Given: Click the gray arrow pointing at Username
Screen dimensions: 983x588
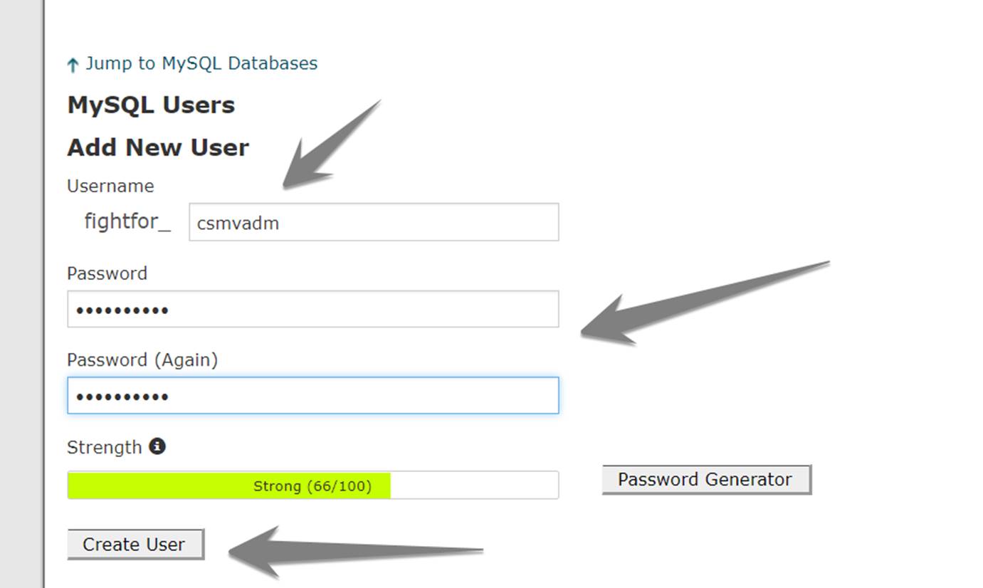Looking at the screenshot, I should click(x=332, y=144).
